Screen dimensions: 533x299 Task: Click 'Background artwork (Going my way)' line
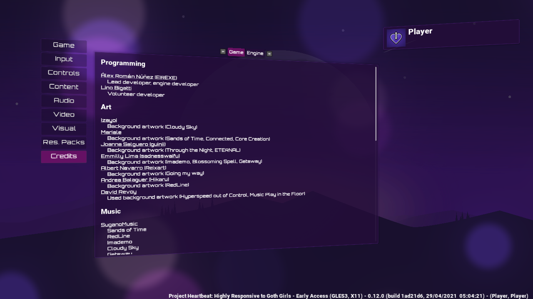tap(155, 174)
